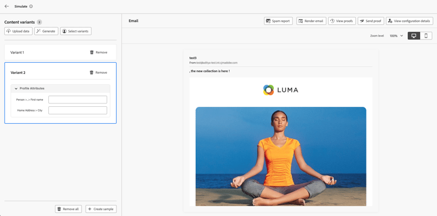Click the From email address text
The height and width of the screenshot is (216, 437).
[217, 63]
